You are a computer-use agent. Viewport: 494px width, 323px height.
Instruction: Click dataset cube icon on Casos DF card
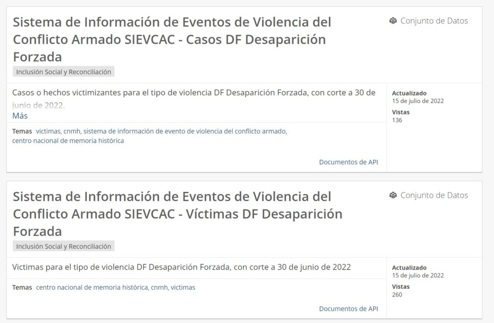(x=393, y=21)
